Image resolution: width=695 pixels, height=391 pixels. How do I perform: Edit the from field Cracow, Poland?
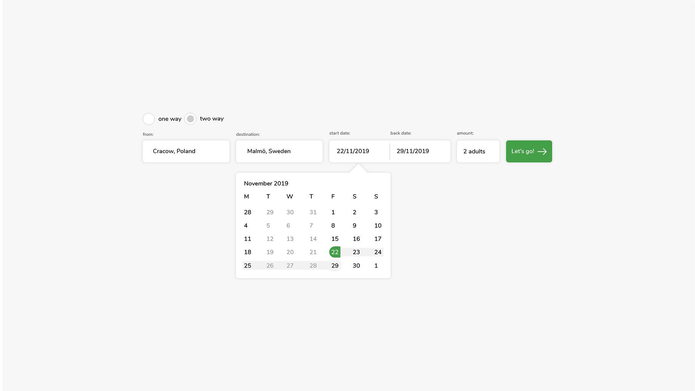[186, 151]
